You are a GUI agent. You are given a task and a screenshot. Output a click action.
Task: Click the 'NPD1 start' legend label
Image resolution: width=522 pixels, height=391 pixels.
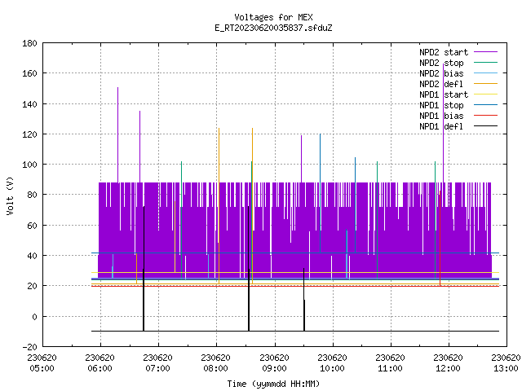coord(444,94)
